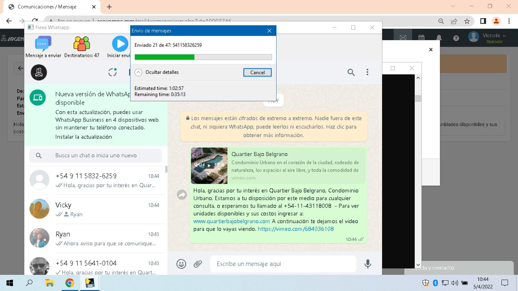The image size is (518, 291).
Task: Close the white popup with X
Action: click(x=431, y=49)
